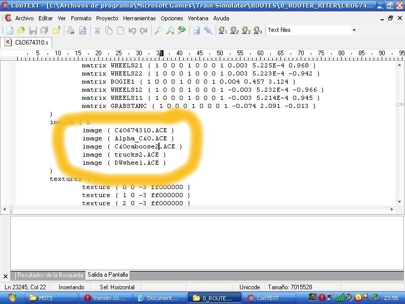The height and width of the screenshot is (304, 405).
Task: Click the Undo arrow icon
Action: pyautogui.click(x=132, y=30)
